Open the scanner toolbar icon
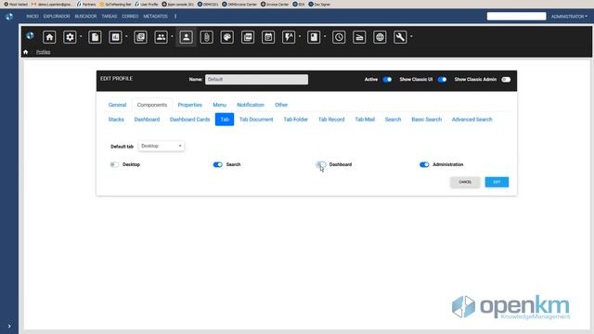The image size is (594, 334). click(x=359, y=37)
